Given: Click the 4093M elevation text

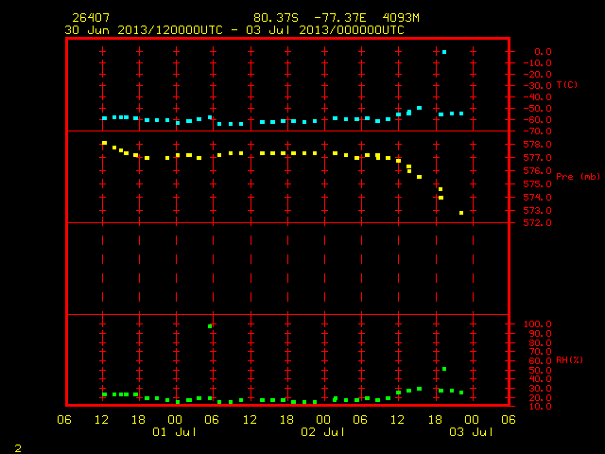Looking at the screenshot, I should (401, 18).
